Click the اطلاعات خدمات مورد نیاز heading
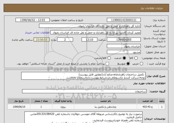Image resolution: width=174 pixels, height=123 pixels. point(149,83)
